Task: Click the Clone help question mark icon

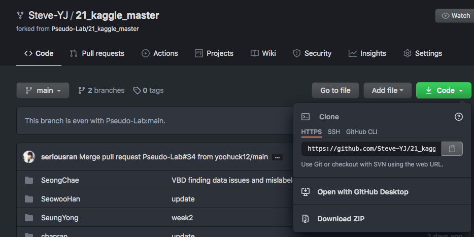Action: click(x=459, y=117)
